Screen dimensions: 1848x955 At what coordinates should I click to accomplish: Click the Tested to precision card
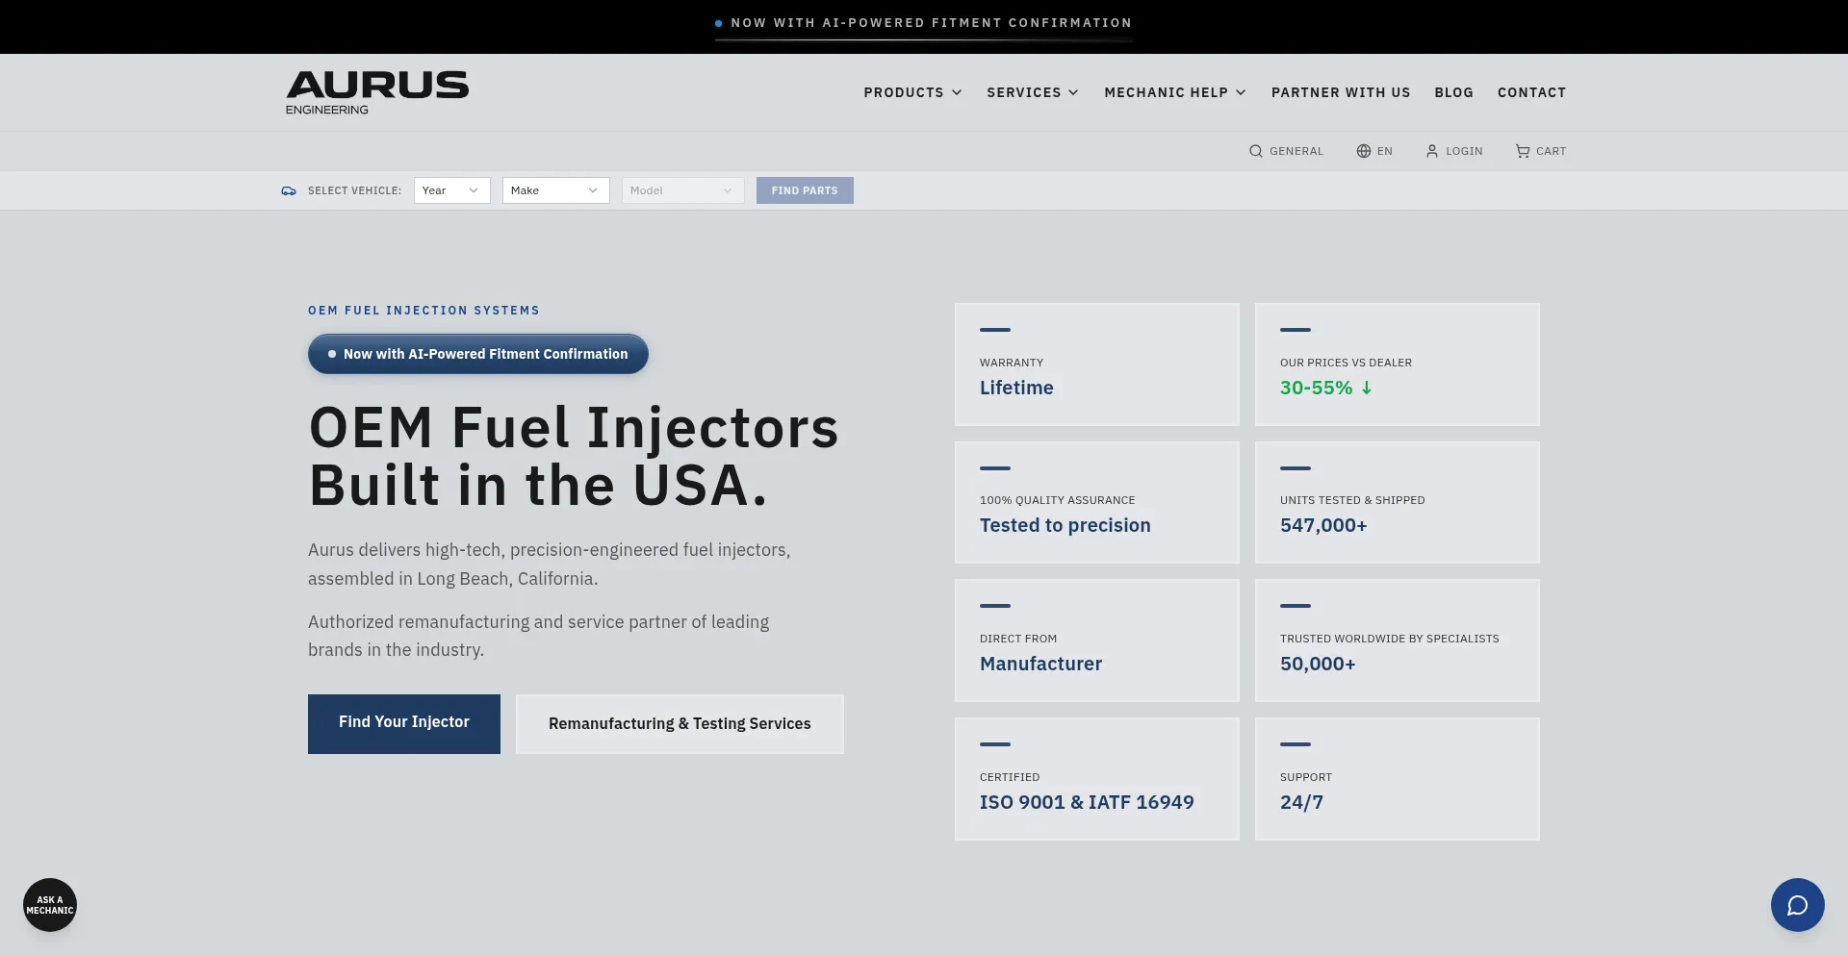pos(1097,503)
